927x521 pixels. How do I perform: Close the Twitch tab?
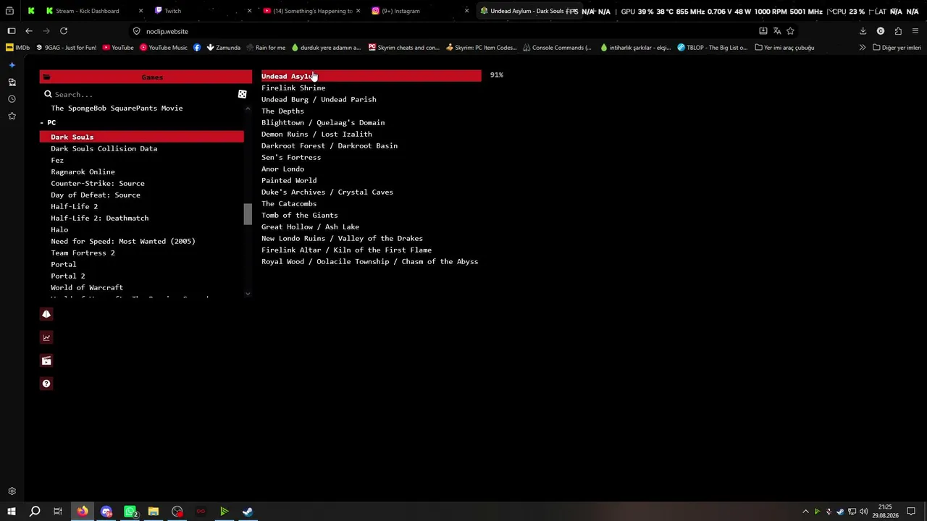pyautogui.click(x=250, y=11)
